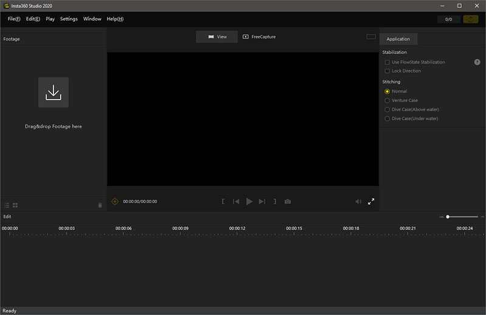Click the trash delete footage icon
The image size is (486, 315).
100,205
